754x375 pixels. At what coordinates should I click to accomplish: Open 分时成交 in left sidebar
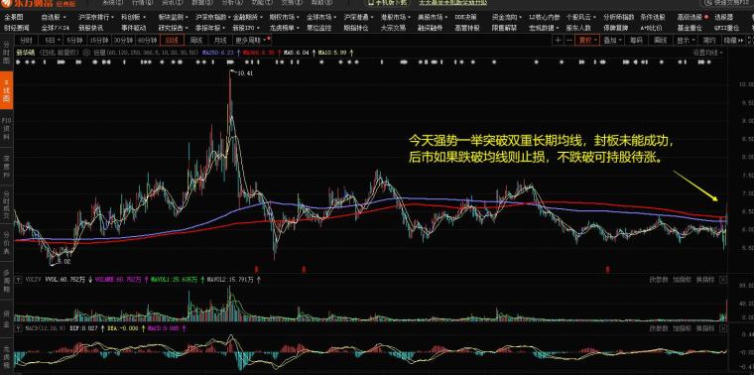(6, 205)
